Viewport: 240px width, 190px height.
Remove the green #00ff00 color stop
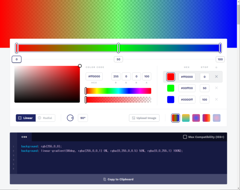click(216, 88)
